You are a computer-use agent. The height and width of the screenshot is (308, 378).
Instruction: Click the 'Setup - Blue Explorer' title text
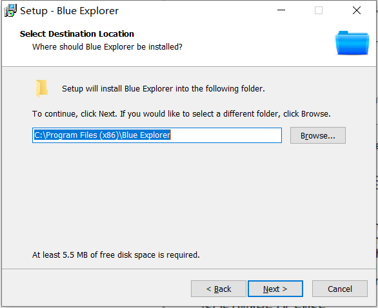coord(70,11)
